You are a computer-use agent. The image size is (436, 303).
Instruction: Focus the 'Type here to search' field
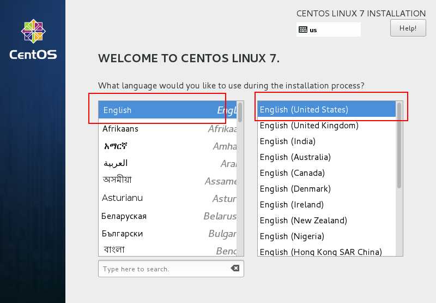pyautogui.click(x=171, y=269)
